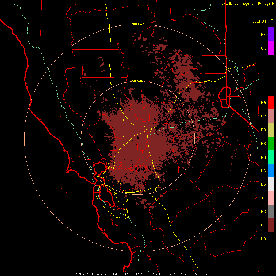Viewport: 276px width, 276px height.
Task: Click the 'GC' legend label
Action: pos(263,212)
